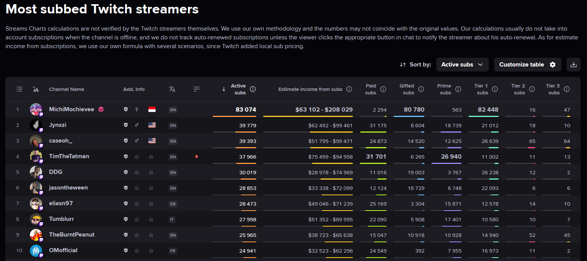Click the download export icon

[x=573, y=65]
